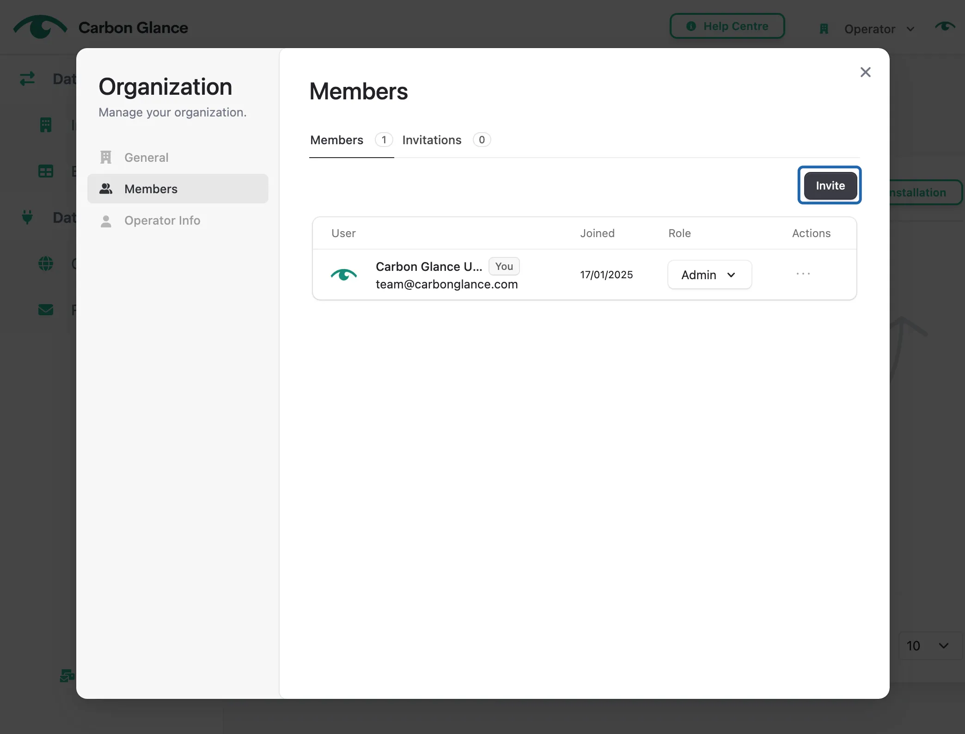
Task: Click the building icon beside Operator
Action: click(824, 29)
